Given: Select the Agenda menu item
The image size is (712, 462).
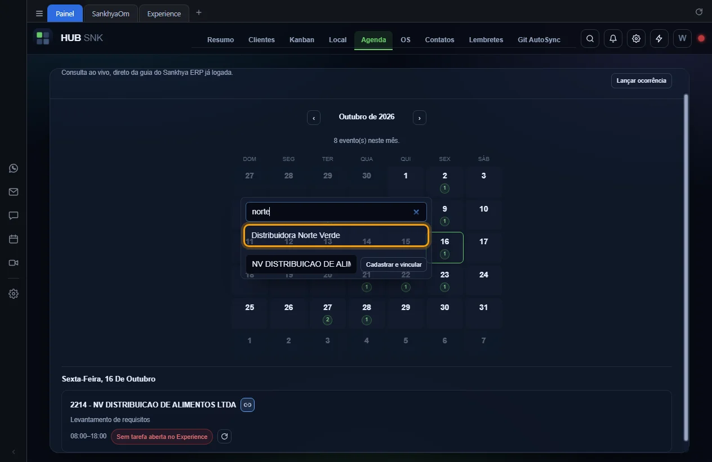Looking at the screenshot, I should (x=373, y=40).
